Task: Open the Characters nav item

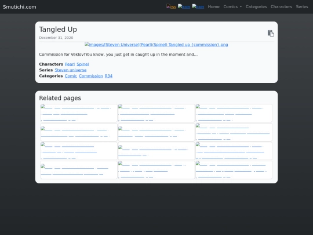Action: [x=281, y=6]
